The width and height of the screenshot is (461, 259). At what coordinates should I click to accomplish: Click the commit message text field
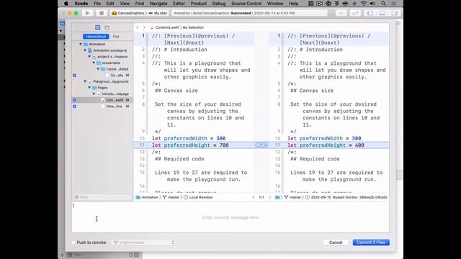[x=230, y=217]
